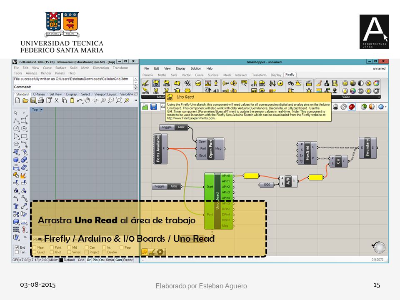Image resolution: width=400 pixels, height=300 pixels.
Task: Flip the upper Toggle component set to False
Action: (181, 127)
